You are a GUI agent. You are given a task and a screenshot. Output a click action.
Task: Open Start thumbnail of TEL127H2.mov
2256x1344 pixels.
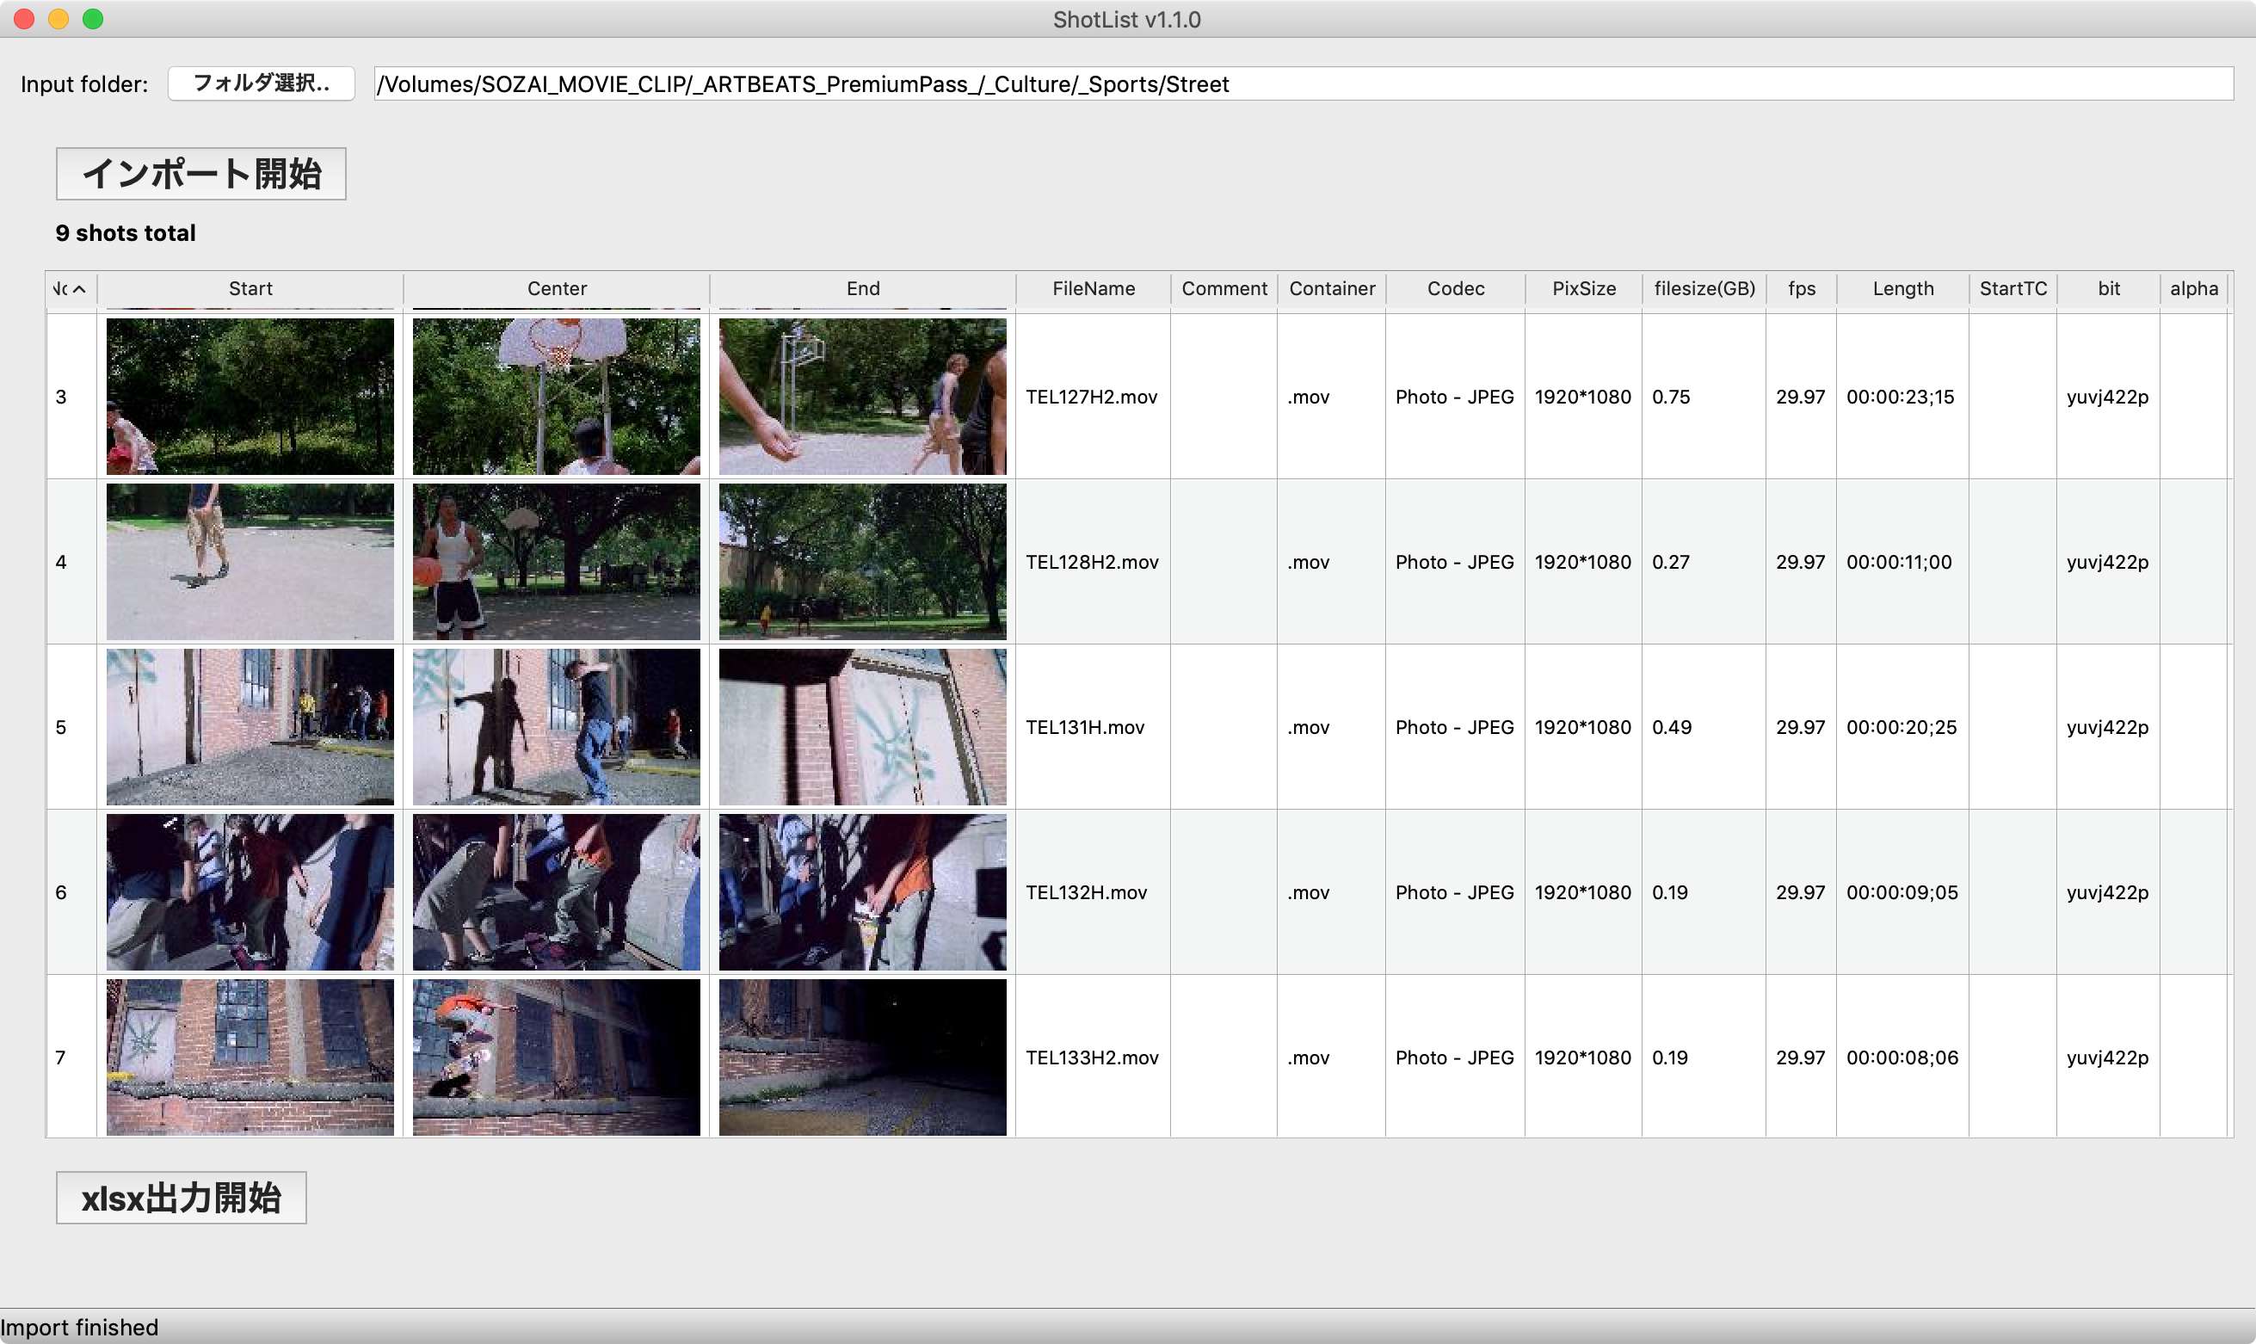point(250,396)
